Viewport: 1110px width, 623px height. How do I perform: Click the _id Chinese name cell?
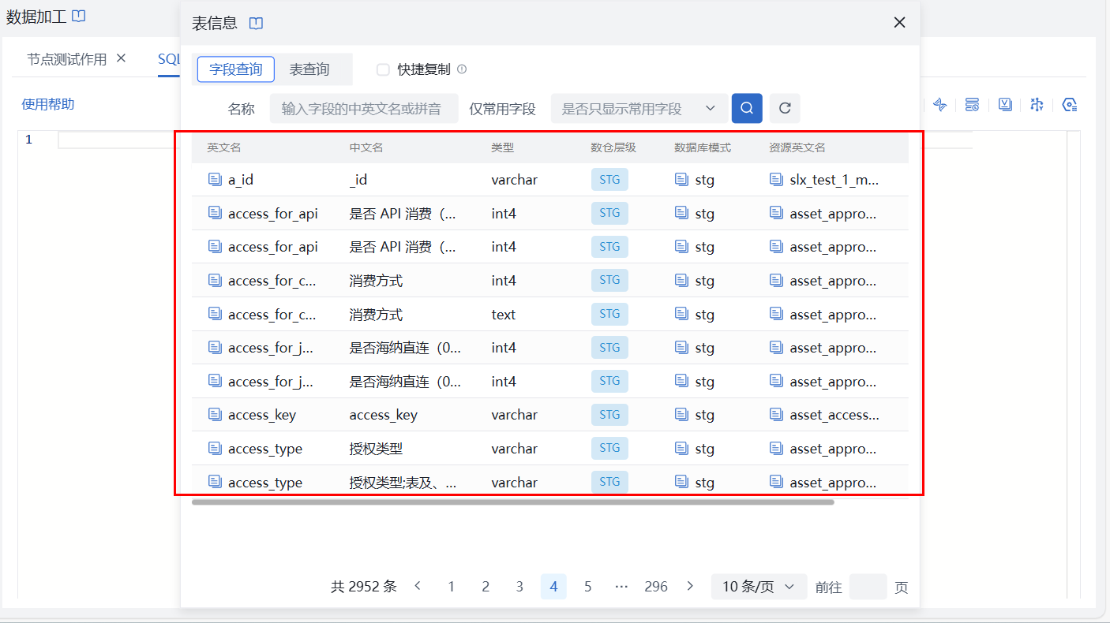tap(358, 180)
